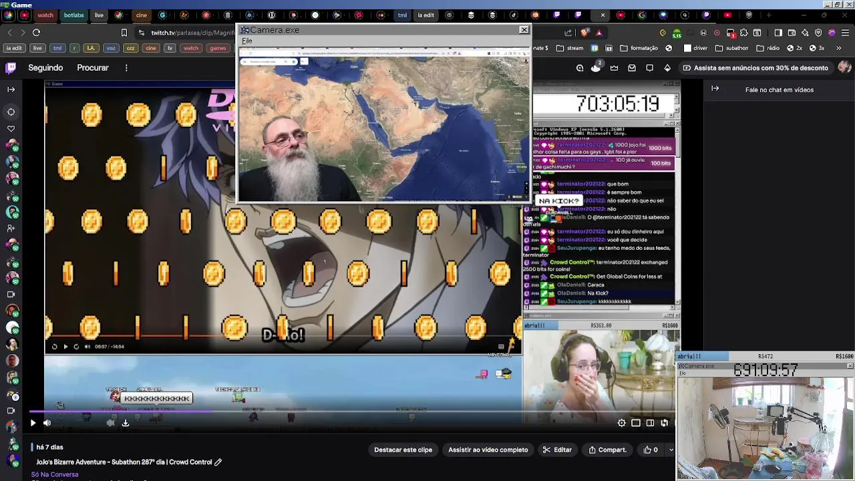Open the Twitch more-options three-dot menu

tap(126, 67)
